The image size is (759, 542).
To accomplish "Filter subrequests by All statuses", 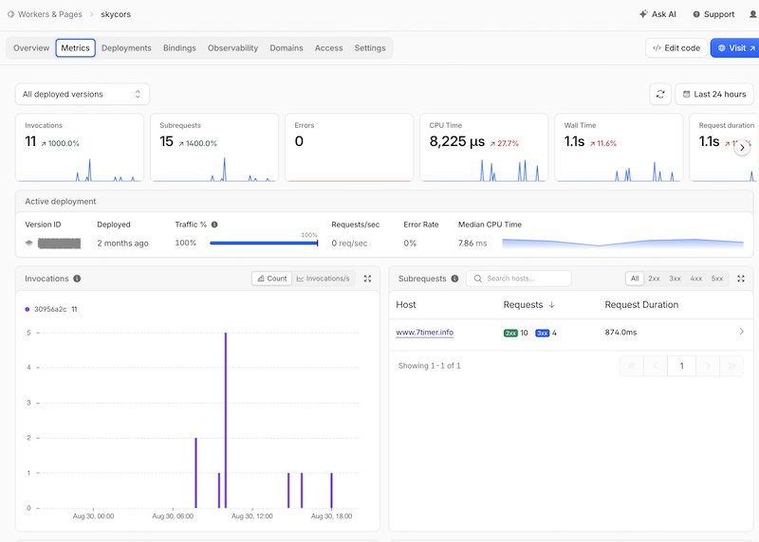I will click(x=635, y=279).
